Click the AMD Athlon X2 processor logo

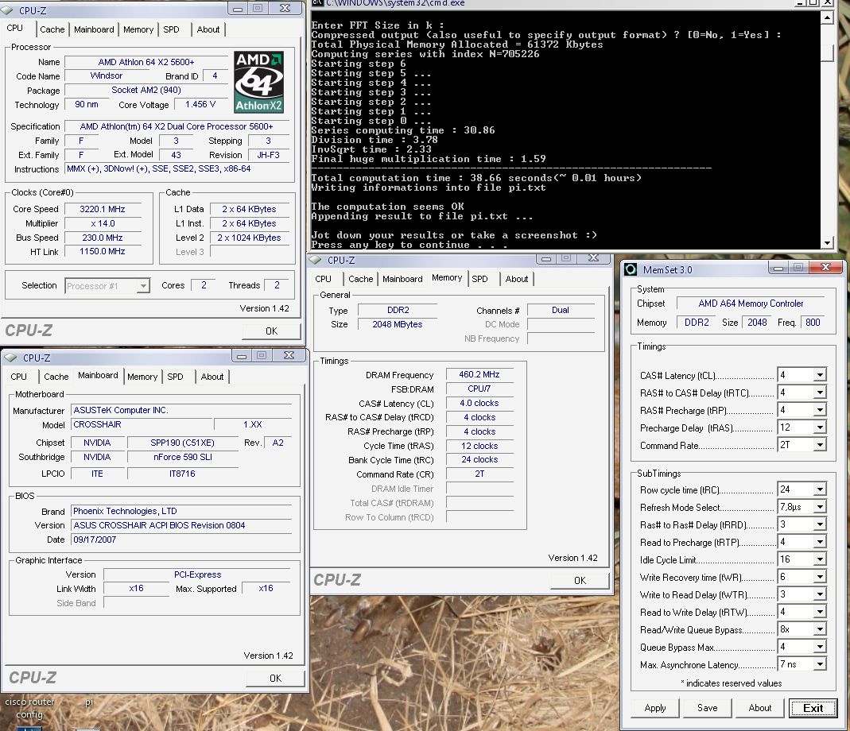pos(258,82)
